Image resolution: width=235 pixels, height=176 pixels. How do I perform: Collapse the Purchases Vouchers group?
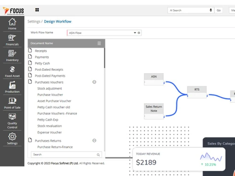(x=94, y=82)
